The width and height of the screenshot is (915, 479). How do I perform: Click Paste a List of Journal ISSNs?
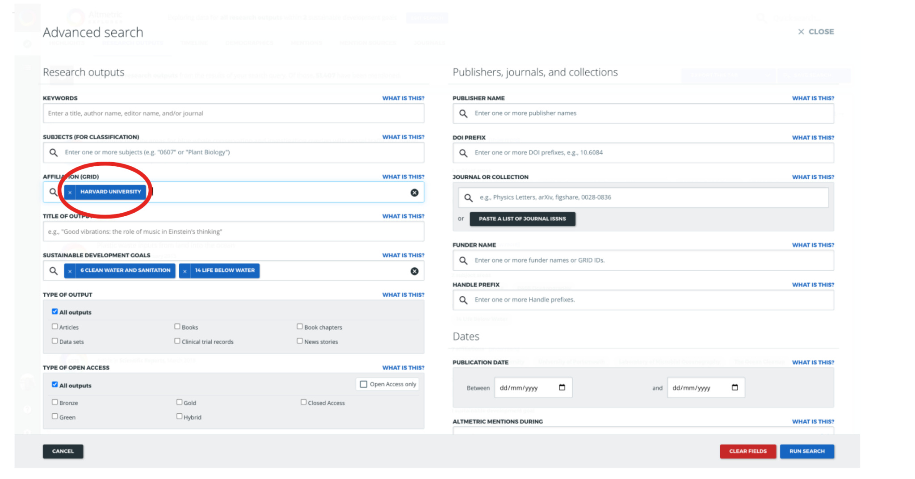point(522,219)
